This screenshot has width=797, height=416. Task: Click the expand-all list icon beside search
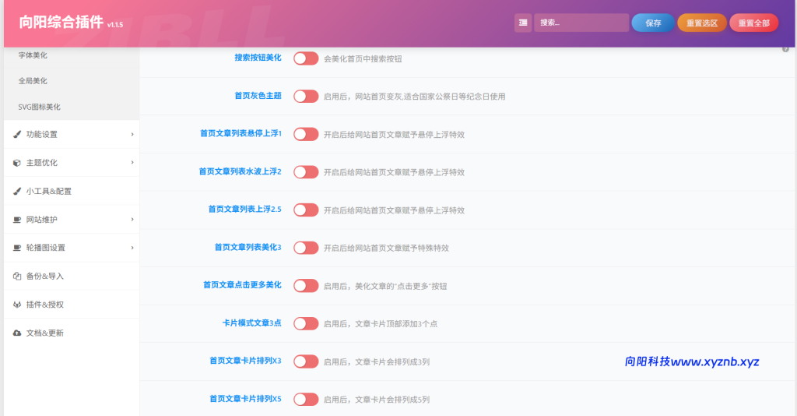coord(523,23)
